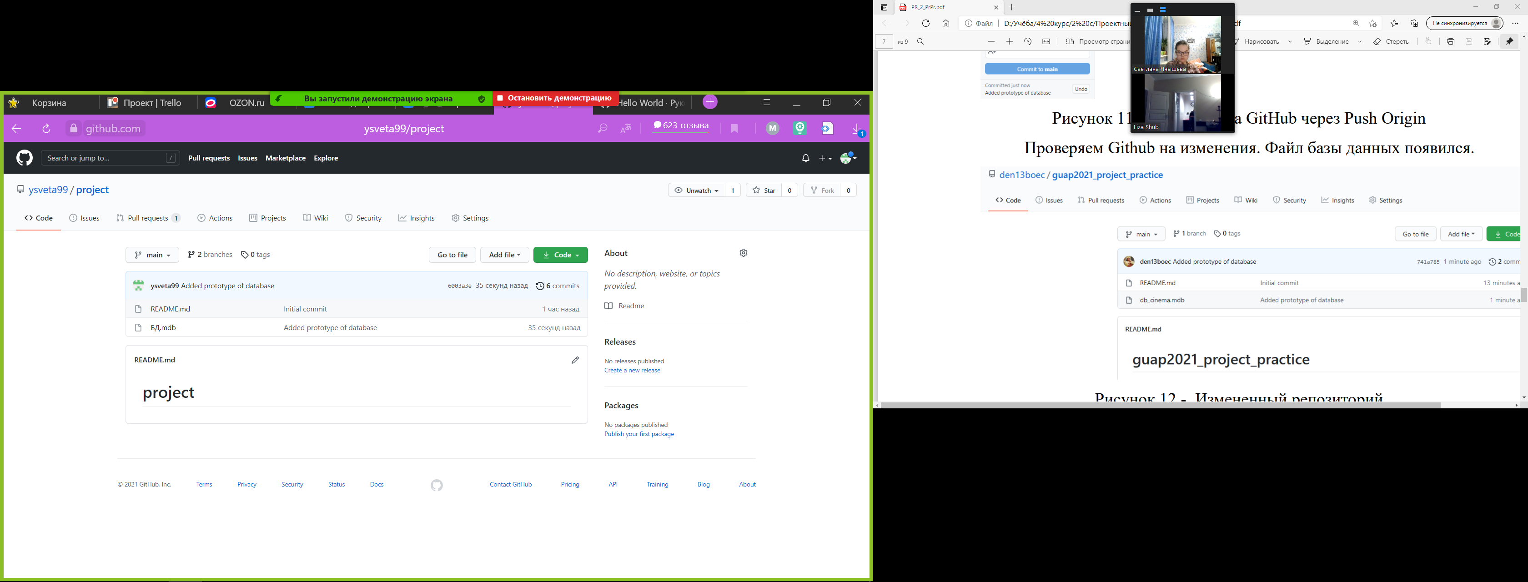Expand the main branch selector
This screenshot has height=582, width=1528.
click(152, 255)
